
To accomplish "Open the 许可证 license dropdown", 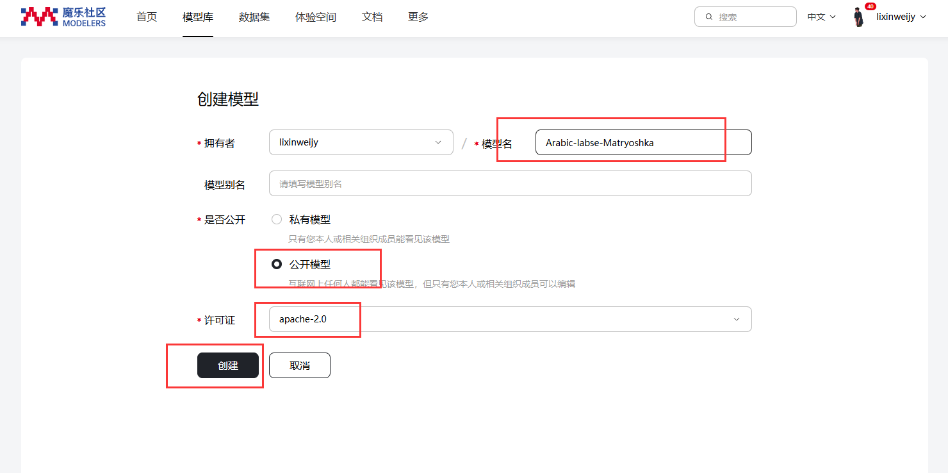I will coord(510,319).
